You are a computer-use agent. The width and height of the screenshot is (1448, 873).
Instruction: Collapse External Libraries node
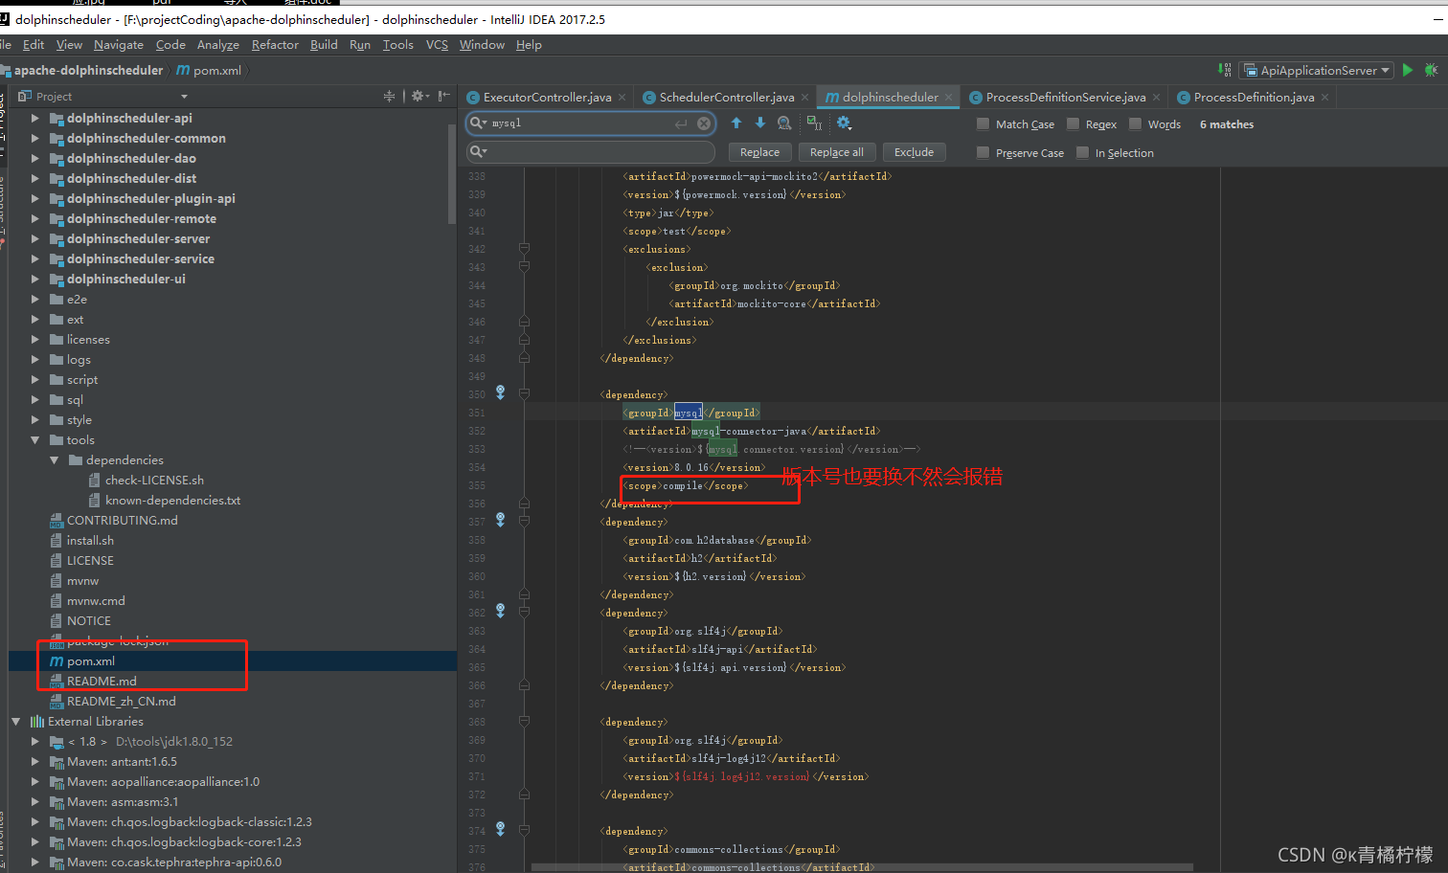(16, 721)
